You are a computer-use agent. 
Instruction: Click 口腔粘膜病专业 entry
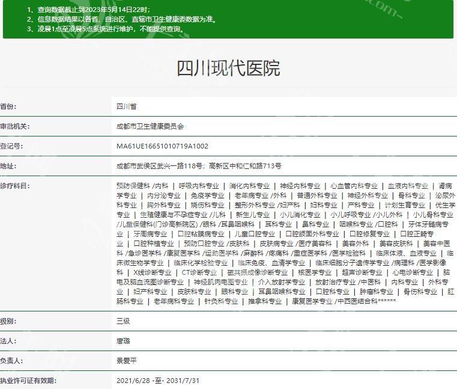[201, 234]
